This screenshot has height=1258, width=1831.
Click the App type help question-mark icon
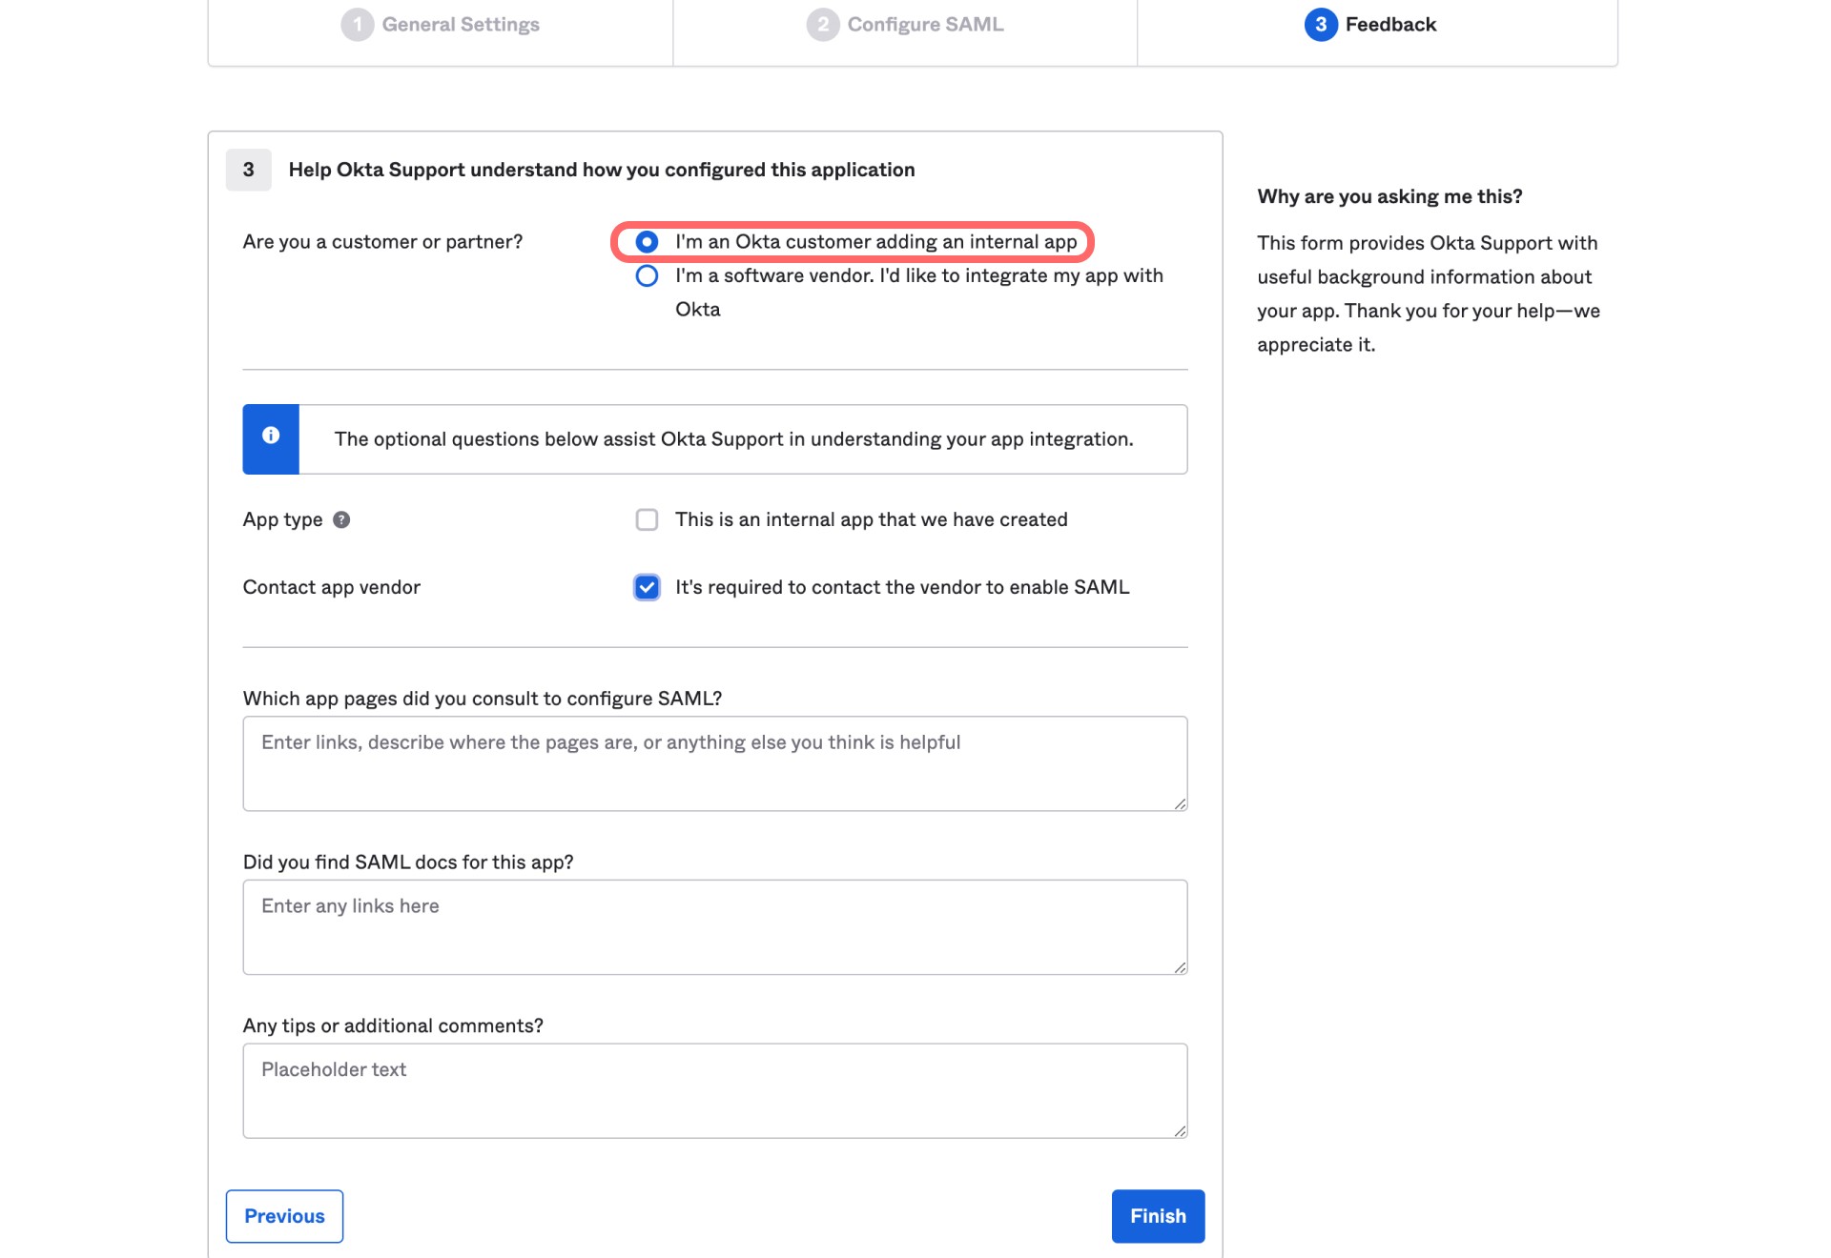coord(342,519)
